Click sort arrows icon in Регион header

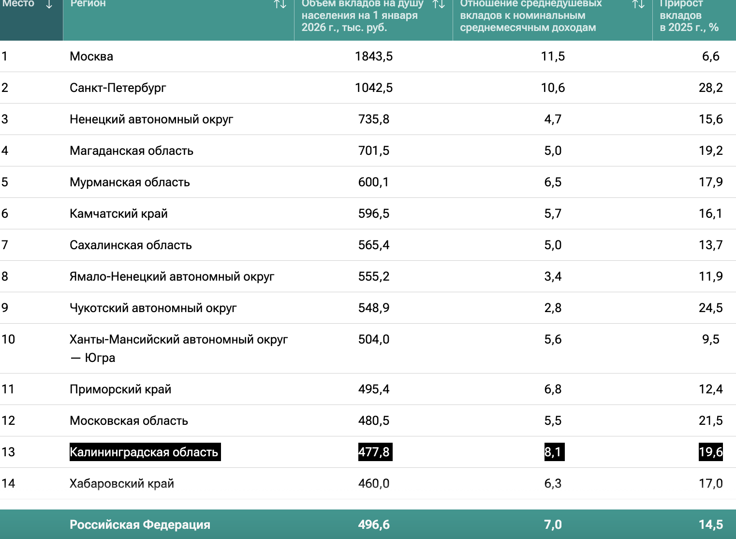(280, 4)
